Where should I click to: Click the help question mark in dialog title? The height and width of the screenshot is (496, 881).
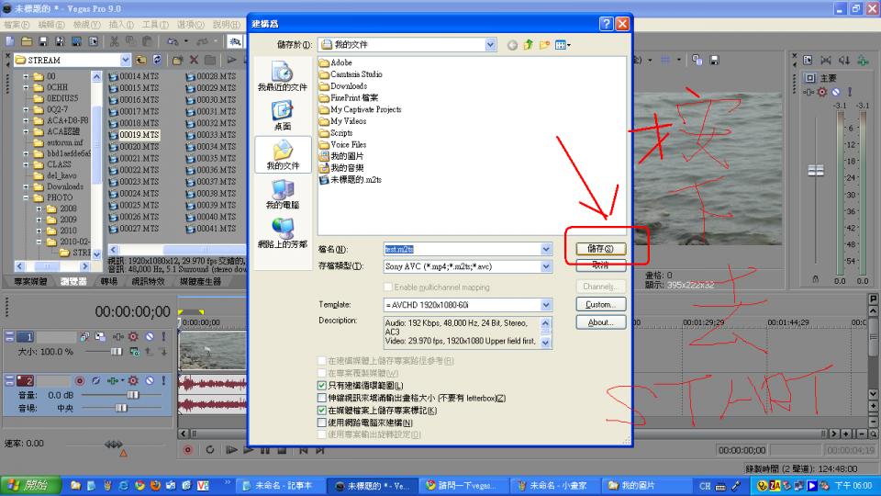click(x=606, y=24)
